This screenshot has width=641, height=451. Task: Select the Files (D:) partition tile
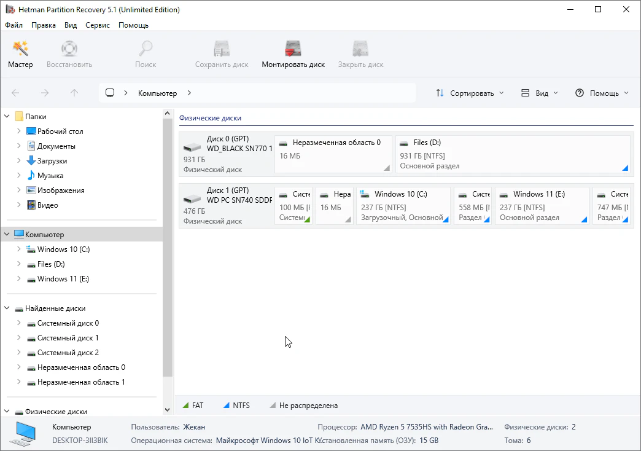512,154
